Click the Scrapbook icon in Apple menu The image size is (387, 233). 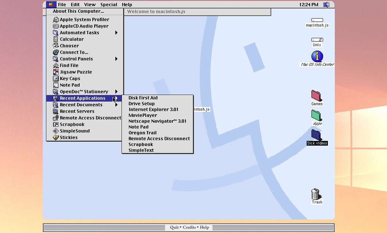coord(56,125)
